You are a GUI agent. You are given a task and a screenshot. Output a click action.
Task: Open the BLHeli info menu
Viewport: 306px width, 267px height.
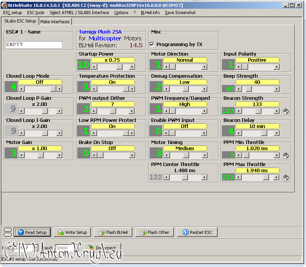coord(150,13)
